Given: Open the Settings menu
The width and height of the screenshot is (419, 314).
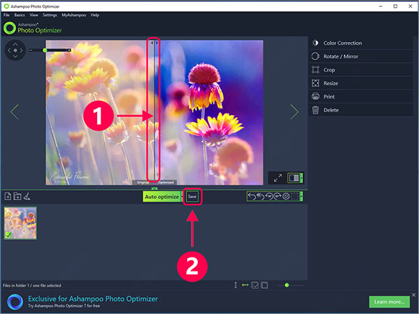Looking at the screenshot, I should pyautogui.click(x=50, y=15).
